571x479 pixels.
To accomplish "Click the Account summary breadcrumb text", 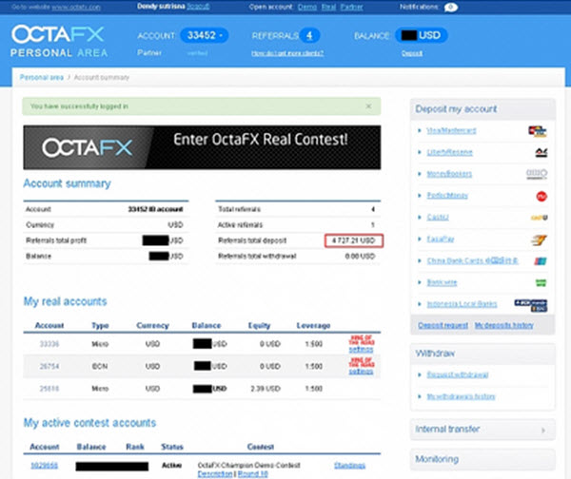I will [102, 77].
